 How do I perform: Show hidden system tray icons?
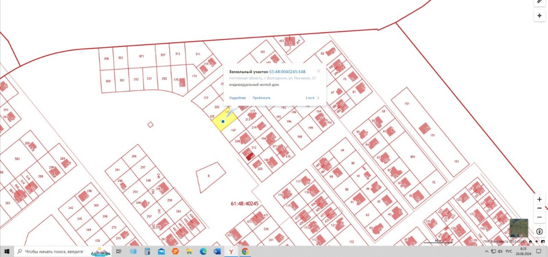[487, 251]
